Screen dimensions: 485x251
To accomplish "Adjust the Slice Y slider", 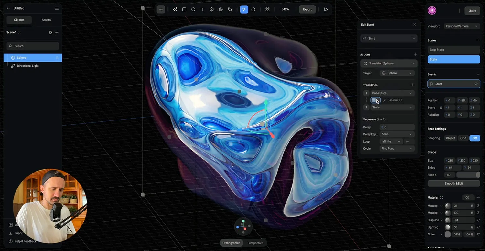I will [x=468, y=175].
